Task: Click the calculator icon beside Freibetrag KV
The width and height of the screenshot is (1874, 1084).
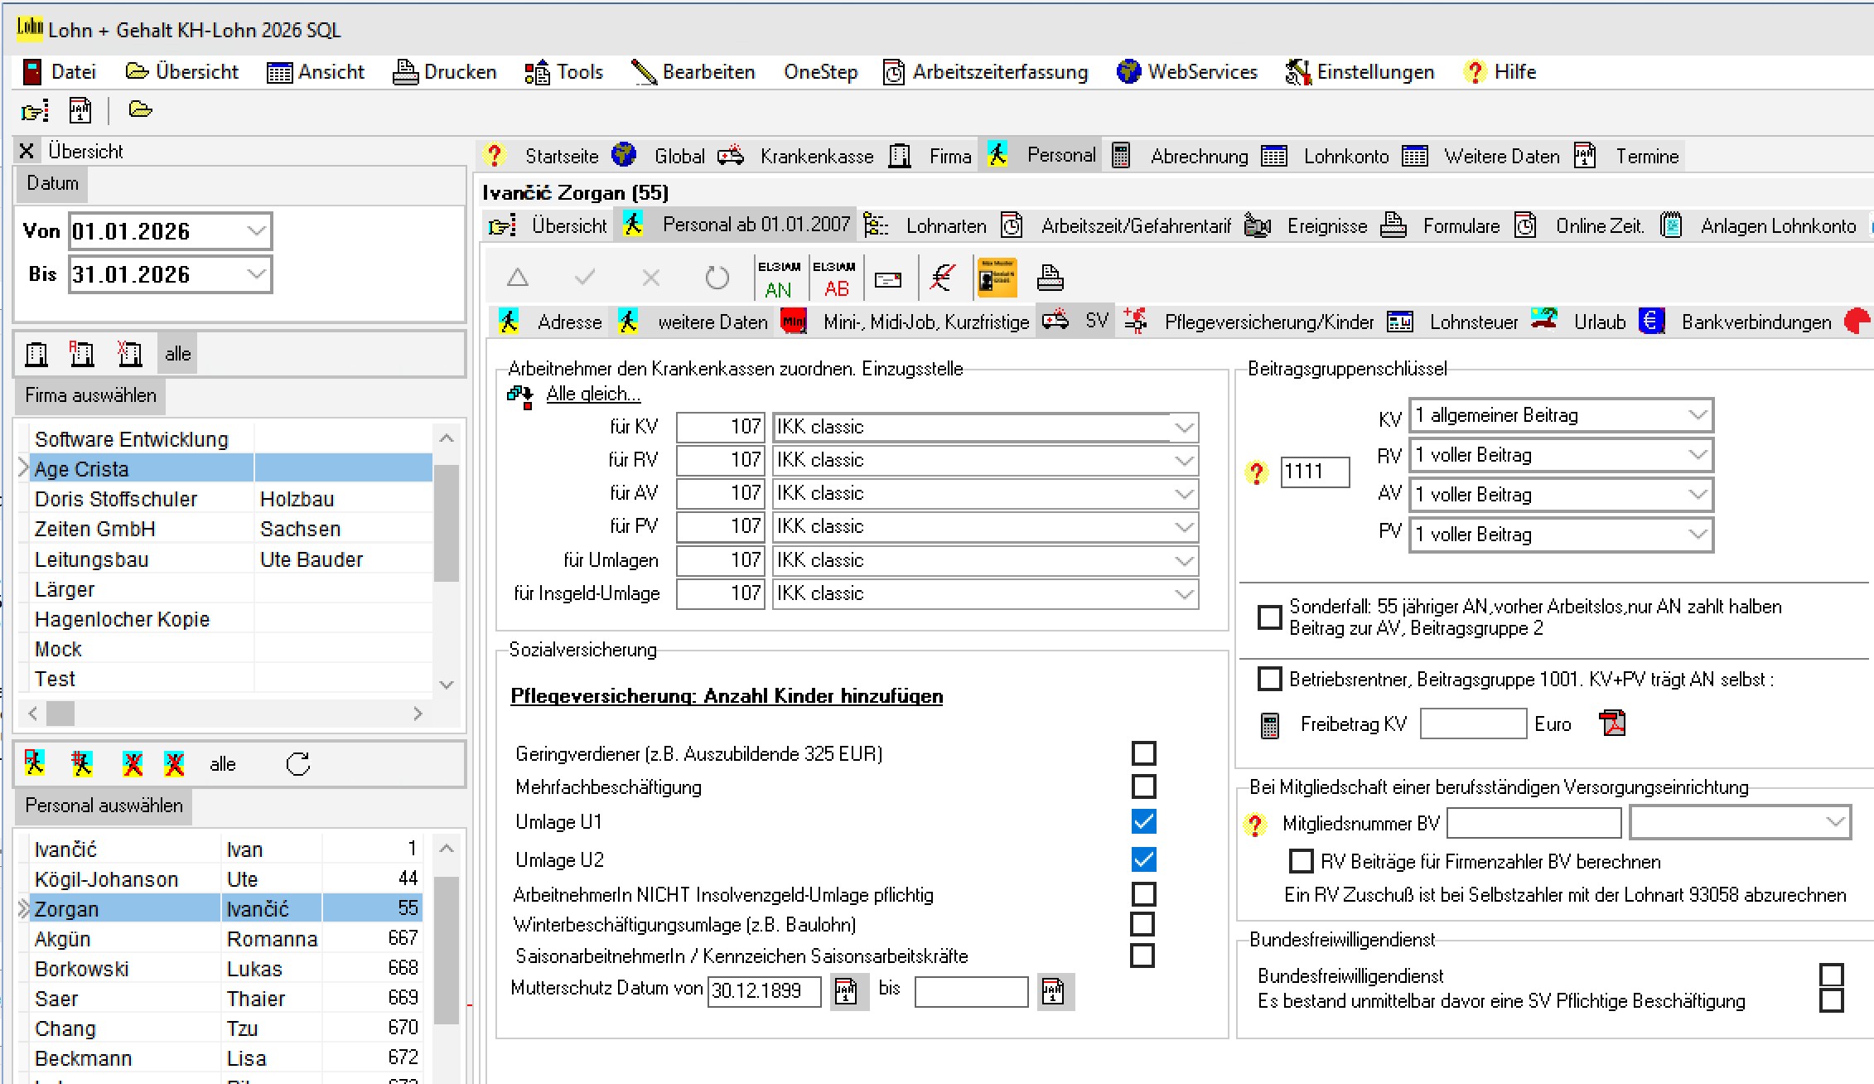Action: pyautogui.click(x=1269, y=725)
